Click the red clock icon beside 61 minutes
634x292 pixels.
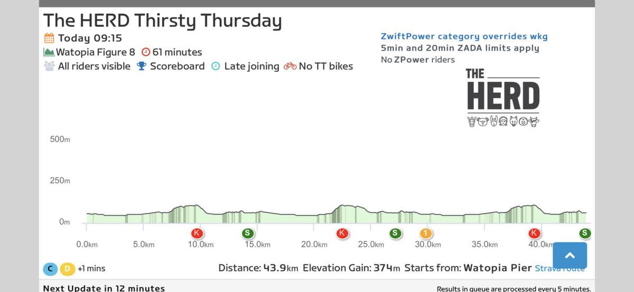[146, 52]
